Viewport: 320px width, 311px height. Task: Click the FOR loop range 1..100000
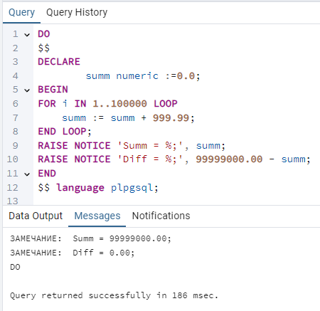click(119, 104)
